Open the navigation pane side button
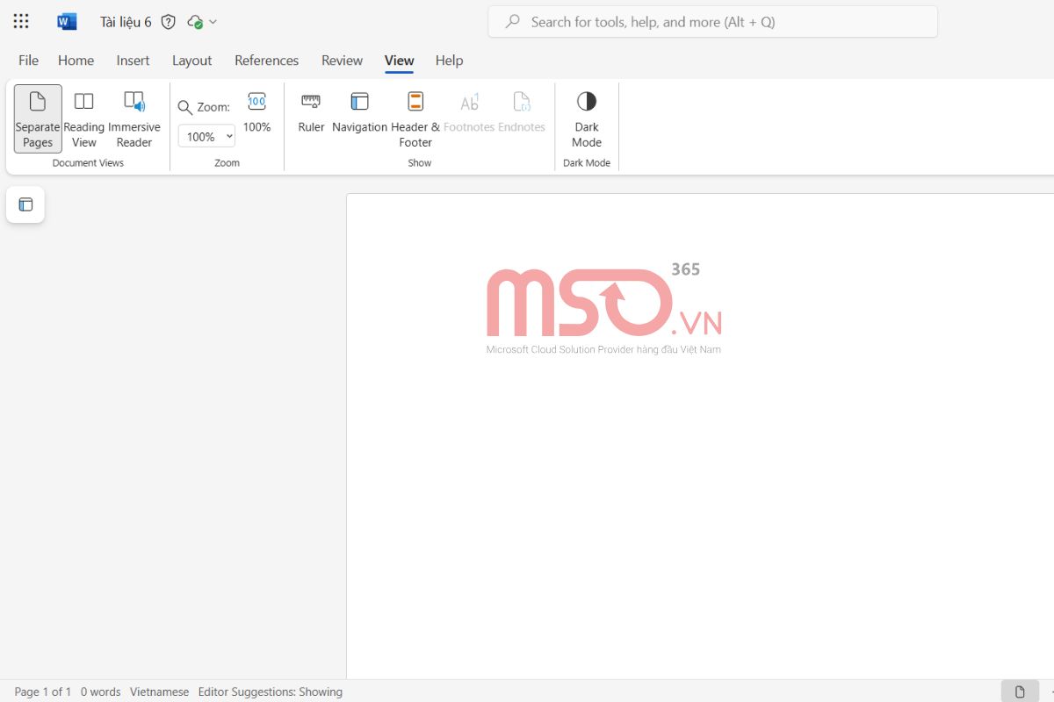This screenshot has height=702, width=1054. point(25,204)
